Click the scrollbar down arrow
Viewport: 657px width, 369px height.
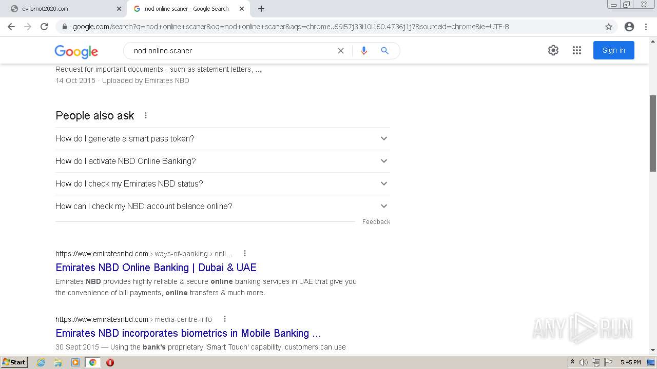coord(653,350)
